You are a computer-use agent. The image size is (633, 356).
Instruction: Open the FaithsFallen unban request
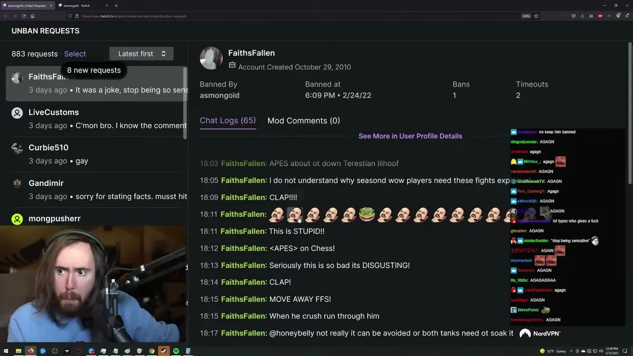[97, 83]
